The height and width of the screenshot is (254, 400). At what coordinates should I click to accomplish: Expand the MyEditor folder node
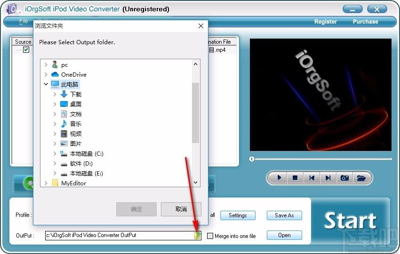coord(46,183)
